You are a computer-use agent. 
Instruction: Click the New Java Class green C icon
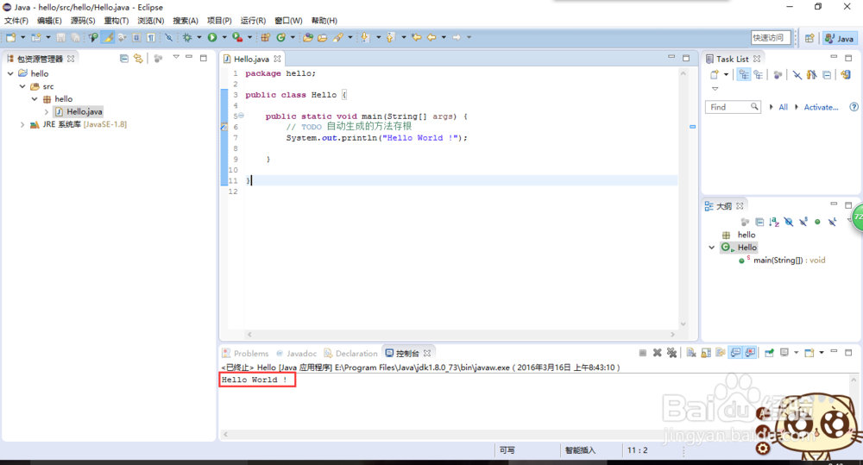coord(281,37)
